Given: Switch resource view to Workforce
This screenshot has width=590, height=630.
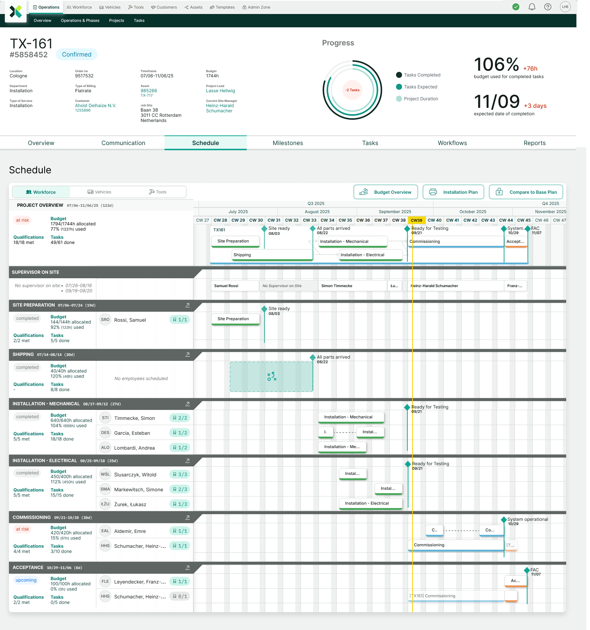Looking at the screenshot, I should coord(41,192).
